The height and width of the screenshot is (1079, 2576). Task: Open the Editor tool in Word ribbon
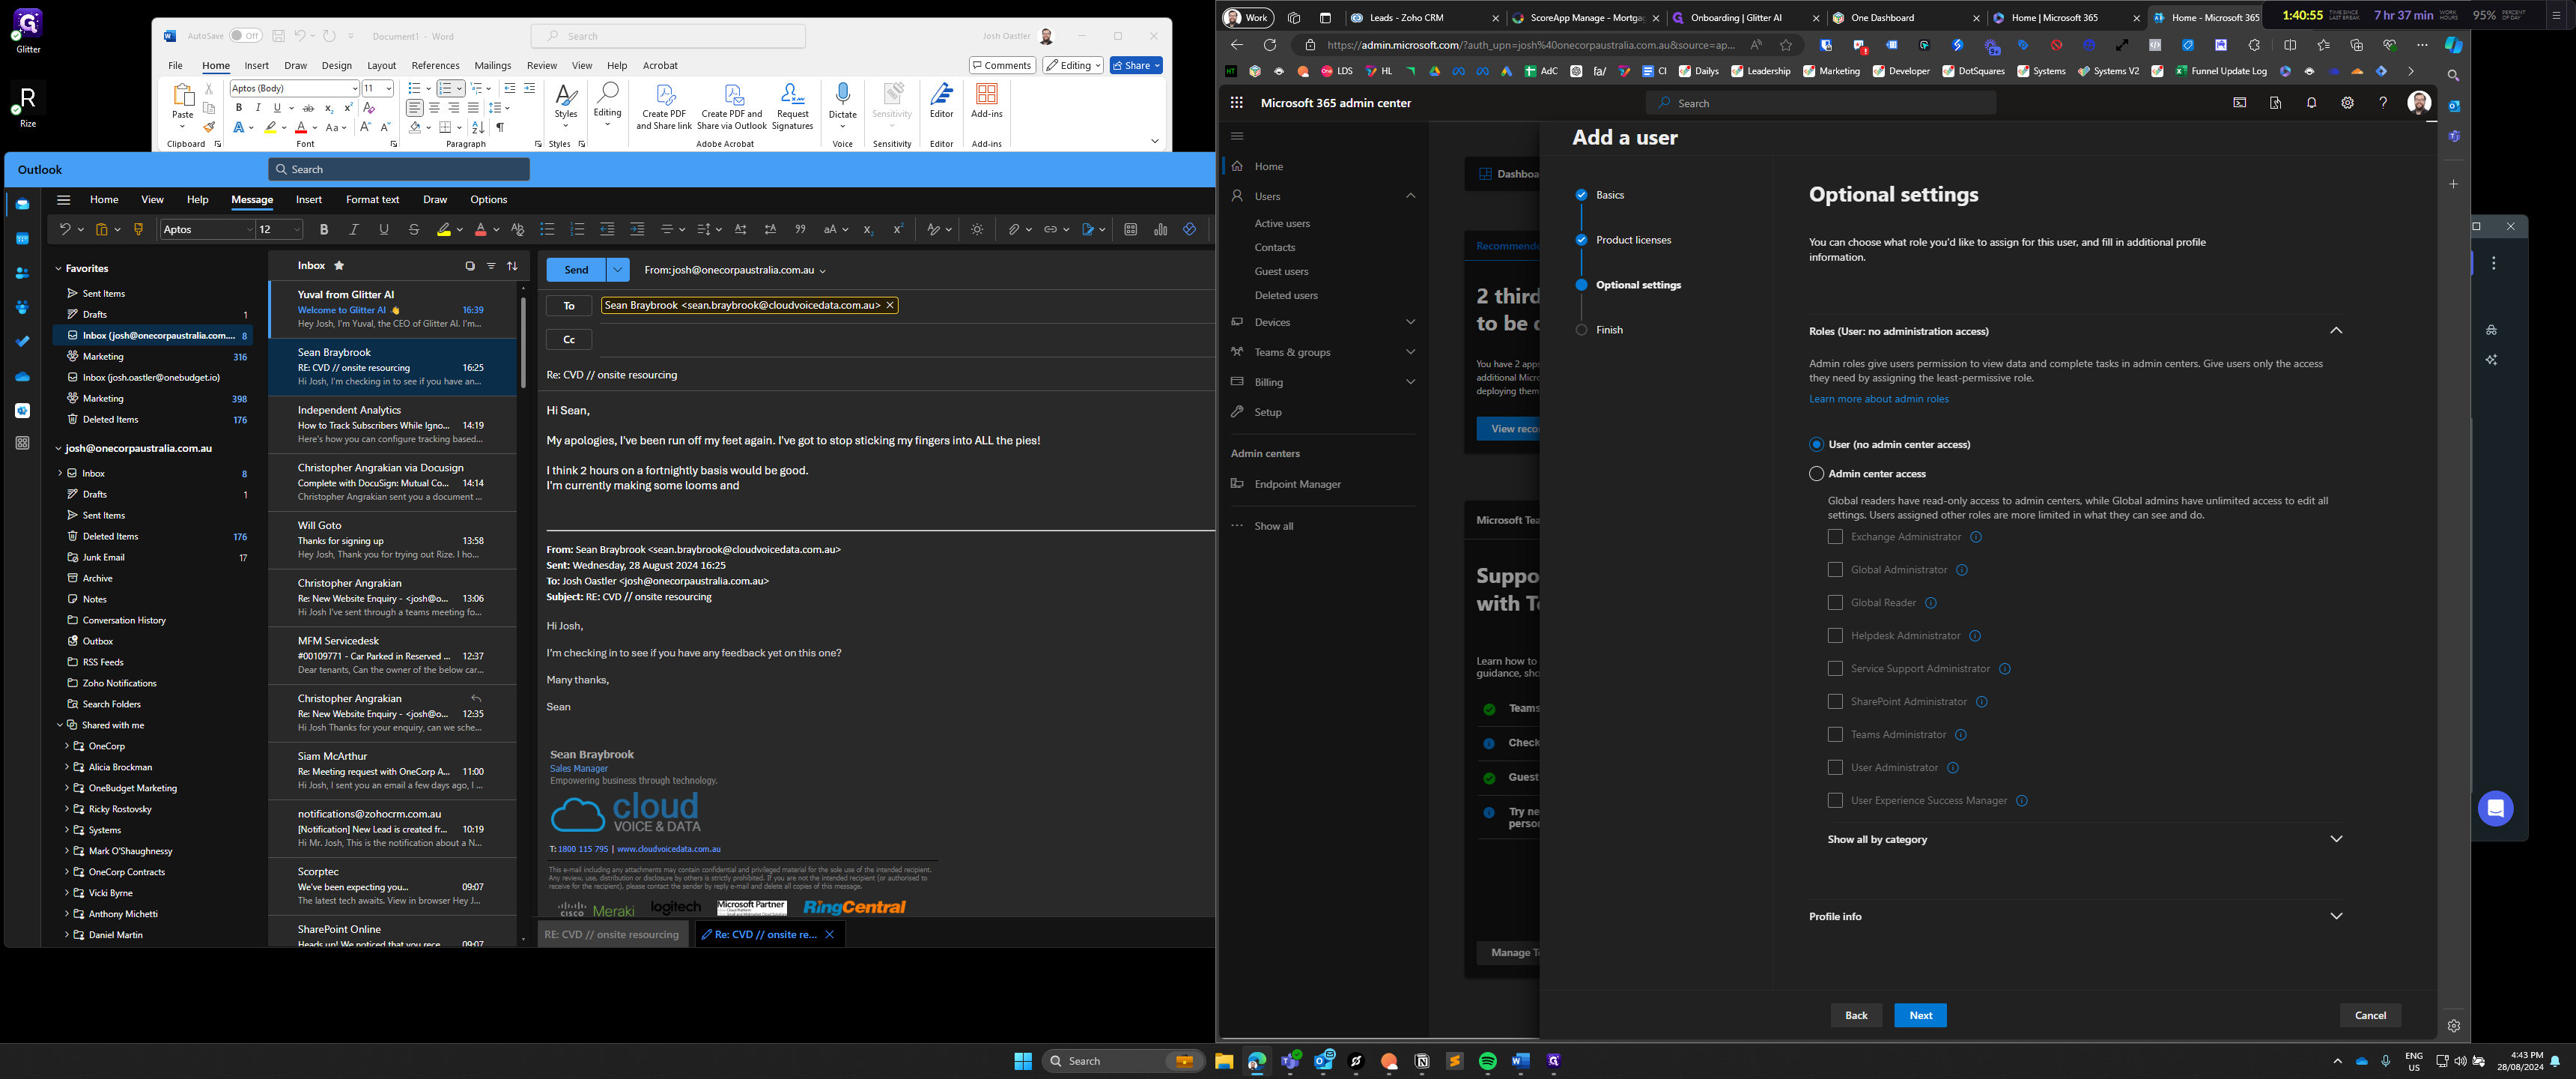pyautogui.click(x=941, y=95)
